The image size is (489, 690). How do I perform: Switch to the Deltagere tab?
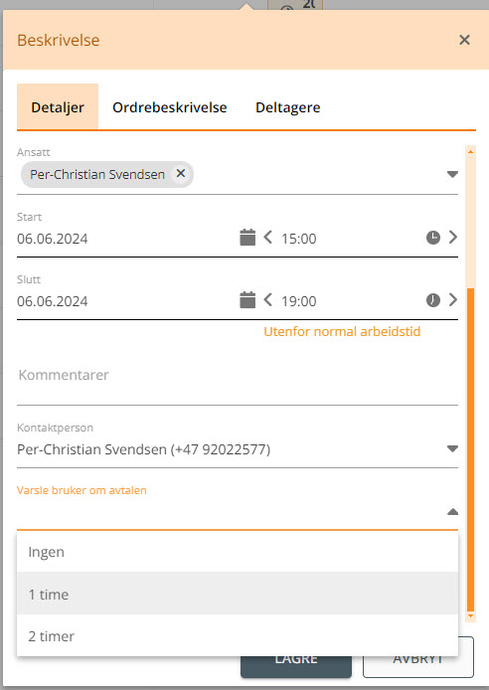(287, 107)
